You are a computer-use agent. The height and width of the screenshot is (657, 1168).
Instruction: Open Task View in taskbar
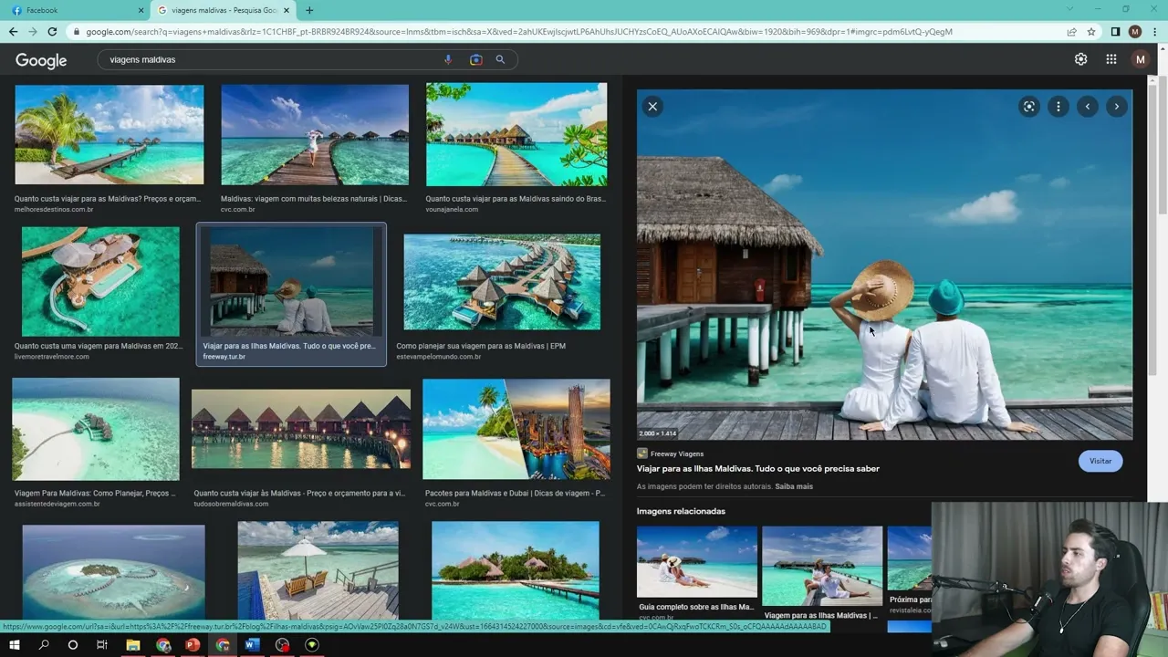point(102,645)
